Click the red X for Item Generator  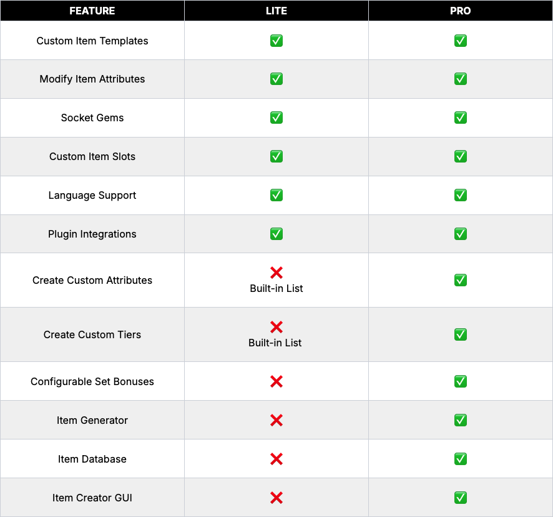[276, 420]
